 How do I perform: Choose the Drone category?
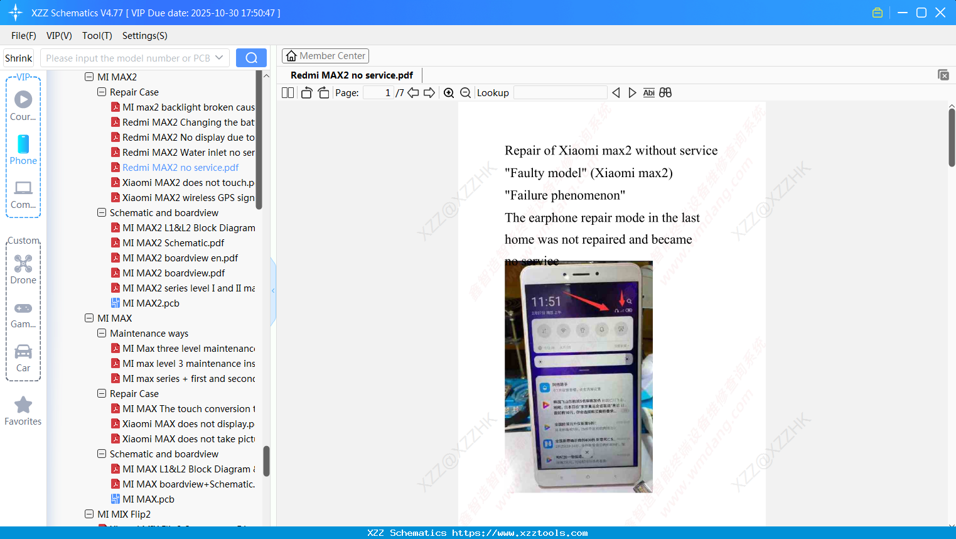(23, 269)
